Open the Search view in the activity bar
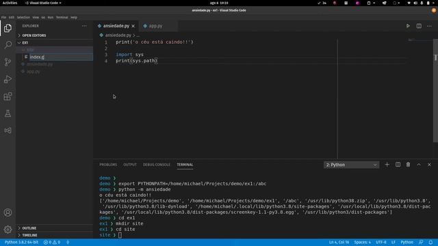 (x=8, y=45)
